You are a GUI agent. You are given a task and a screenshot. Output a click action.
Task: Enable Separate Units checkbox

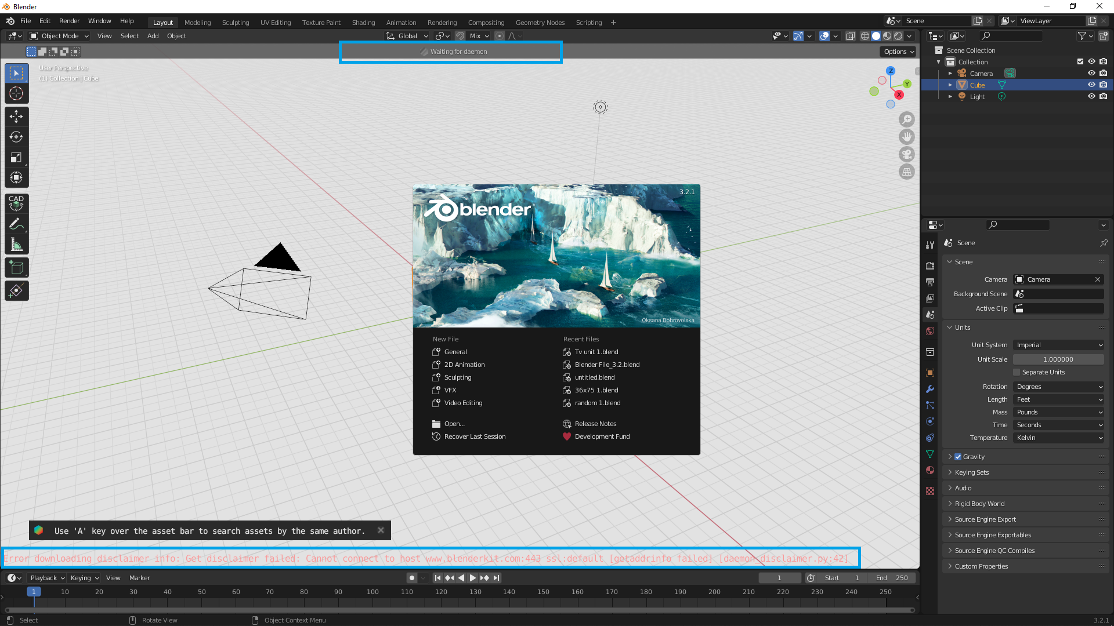(1017, 372)
